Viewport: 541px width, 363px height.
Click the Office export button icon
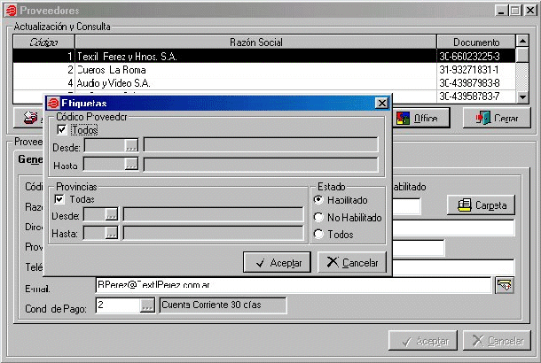coord(404,118)
